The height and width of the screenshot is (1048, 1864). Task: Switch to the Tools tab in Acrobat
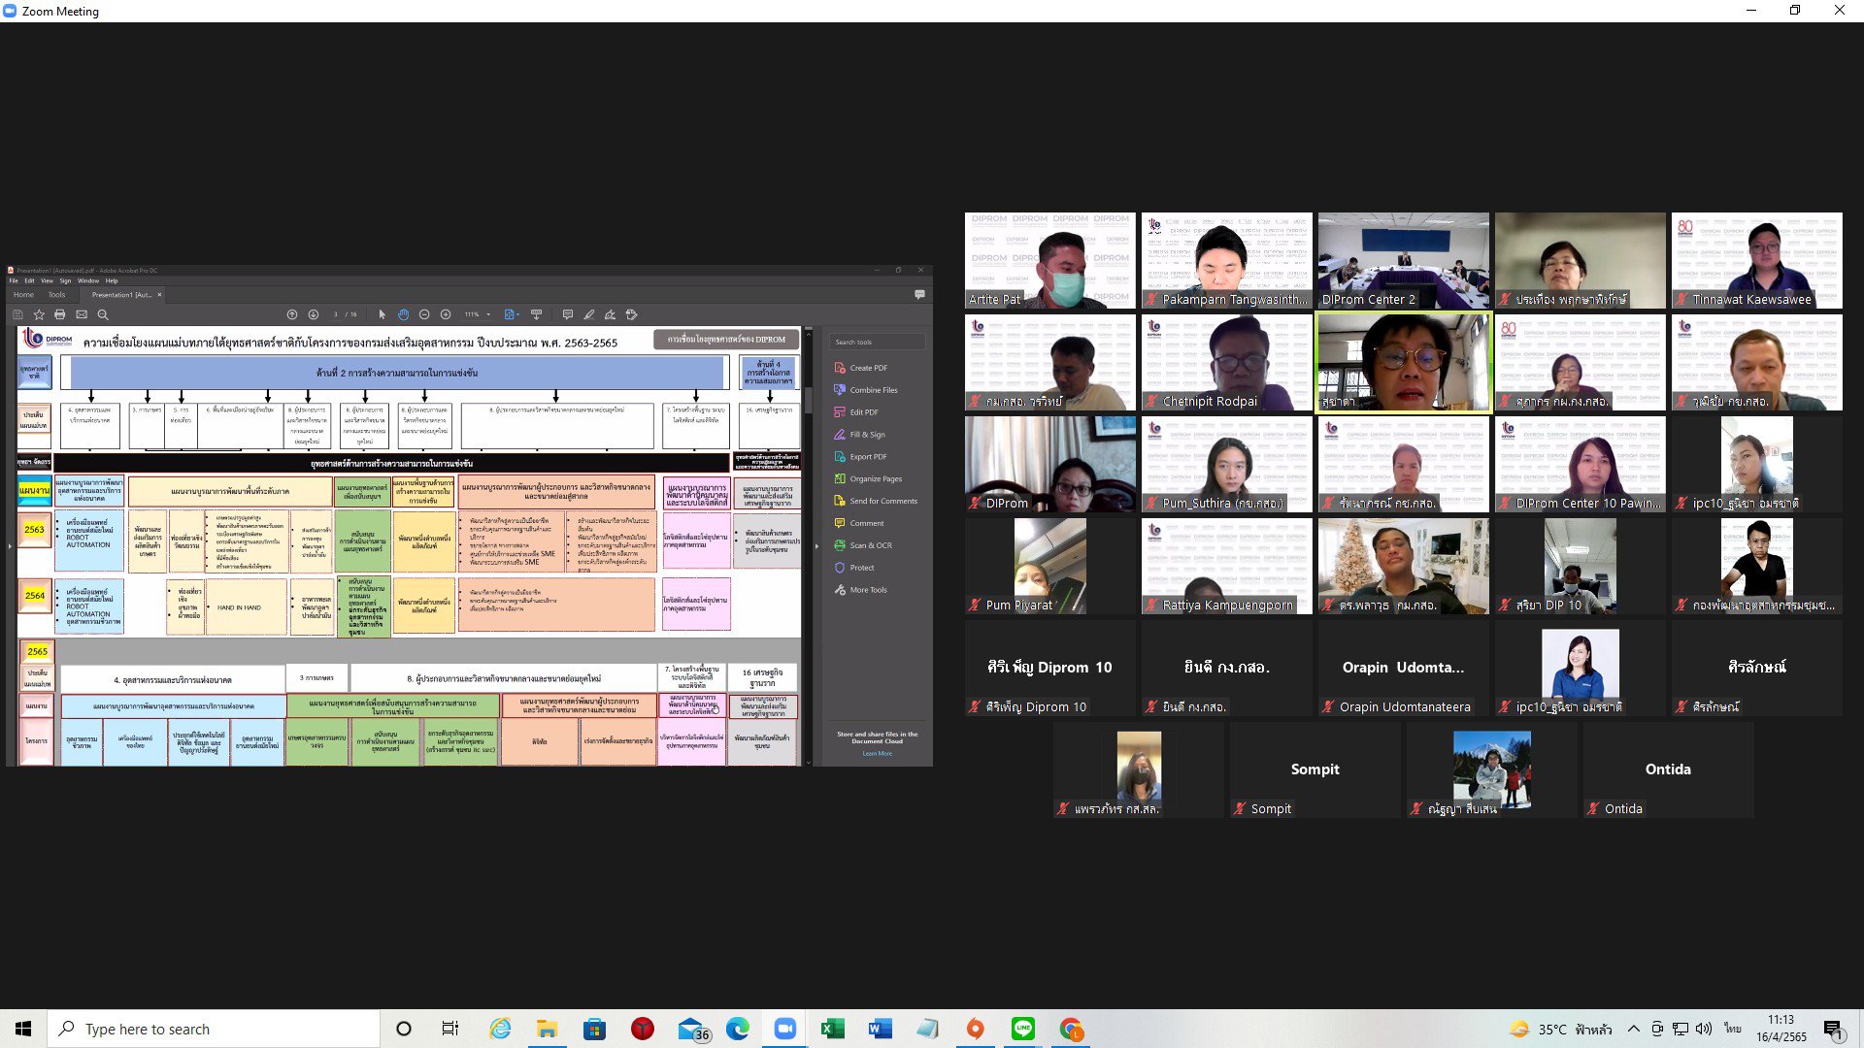point(57,295)
